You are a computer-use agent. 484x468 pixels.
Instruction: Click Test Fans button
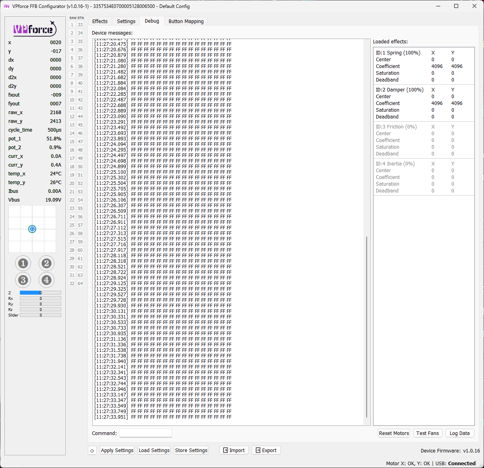428,433
